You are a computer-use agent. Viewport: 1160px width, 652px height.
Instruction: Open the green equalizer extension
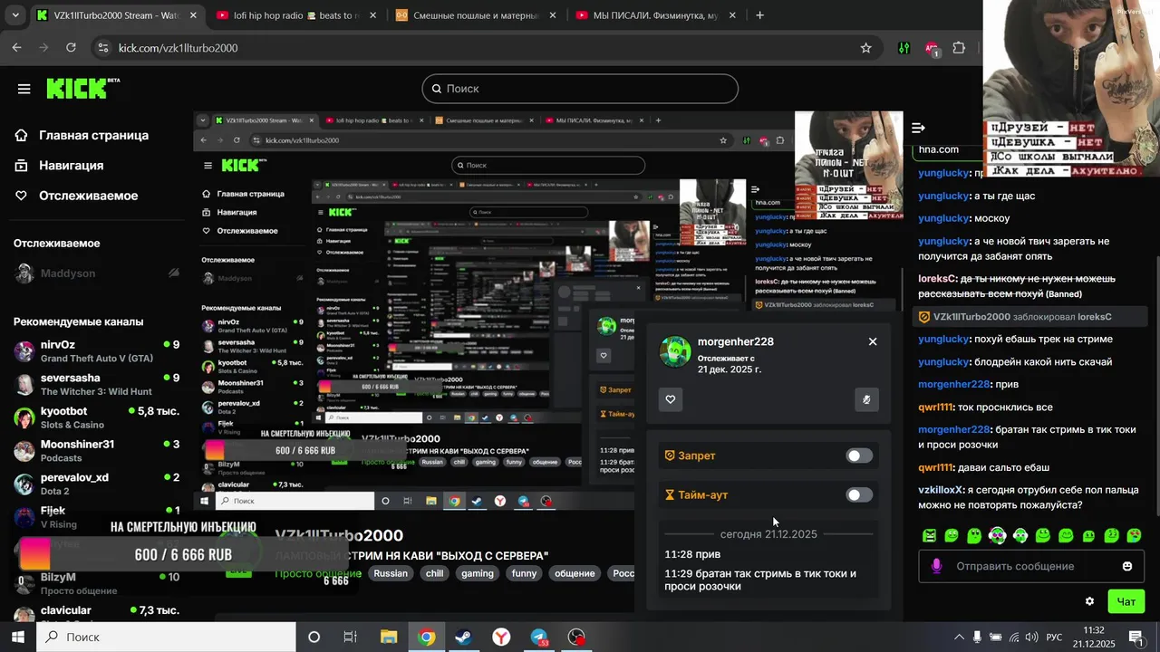click(x=904, y=48)
